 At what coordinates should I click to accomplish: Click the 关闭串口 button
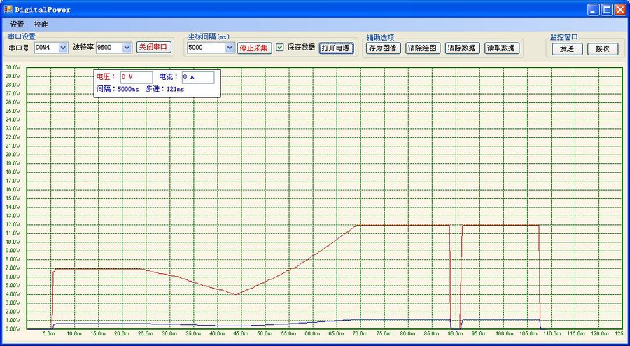click(154, 47)
